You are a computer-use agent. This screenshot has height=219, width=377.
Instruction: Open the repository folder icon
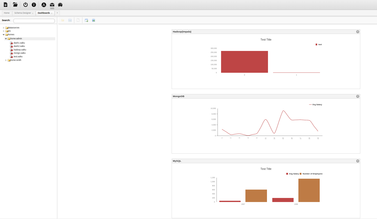pos(15,5)
